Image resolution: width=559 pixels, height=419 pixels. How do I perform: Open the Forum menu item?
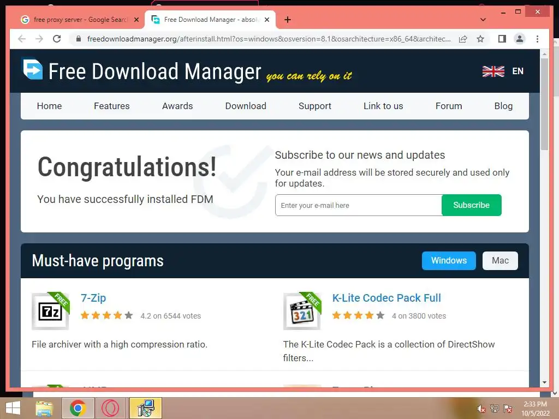click(x=449, y=106)
